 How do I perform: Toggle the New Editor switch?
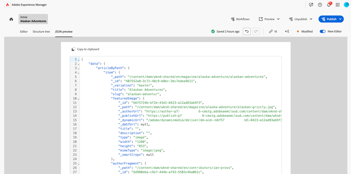tap(322, 31)
